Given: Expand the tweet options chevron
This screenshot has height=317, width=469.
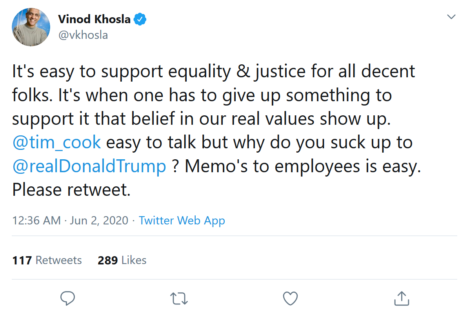Looking at the screenshot, I should (451, 17).
